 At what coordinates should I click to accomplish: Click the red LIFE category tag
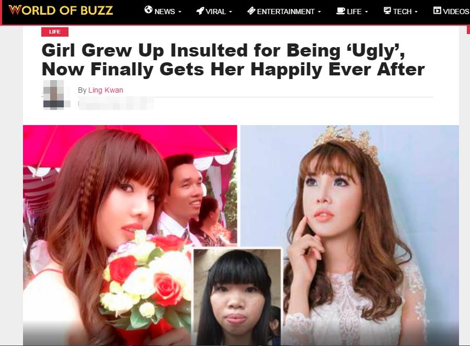55,32
